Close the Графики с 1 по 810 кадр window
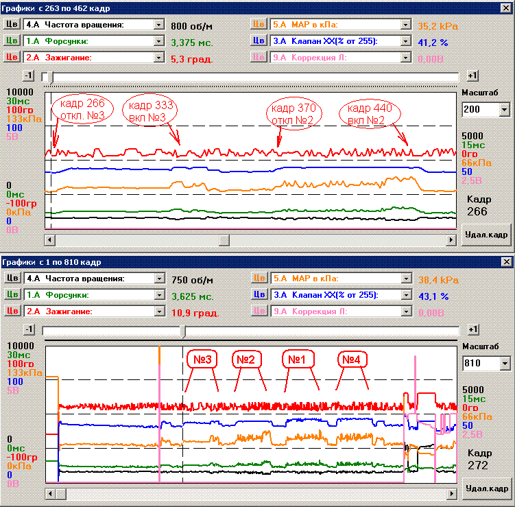 coord(507,261)
